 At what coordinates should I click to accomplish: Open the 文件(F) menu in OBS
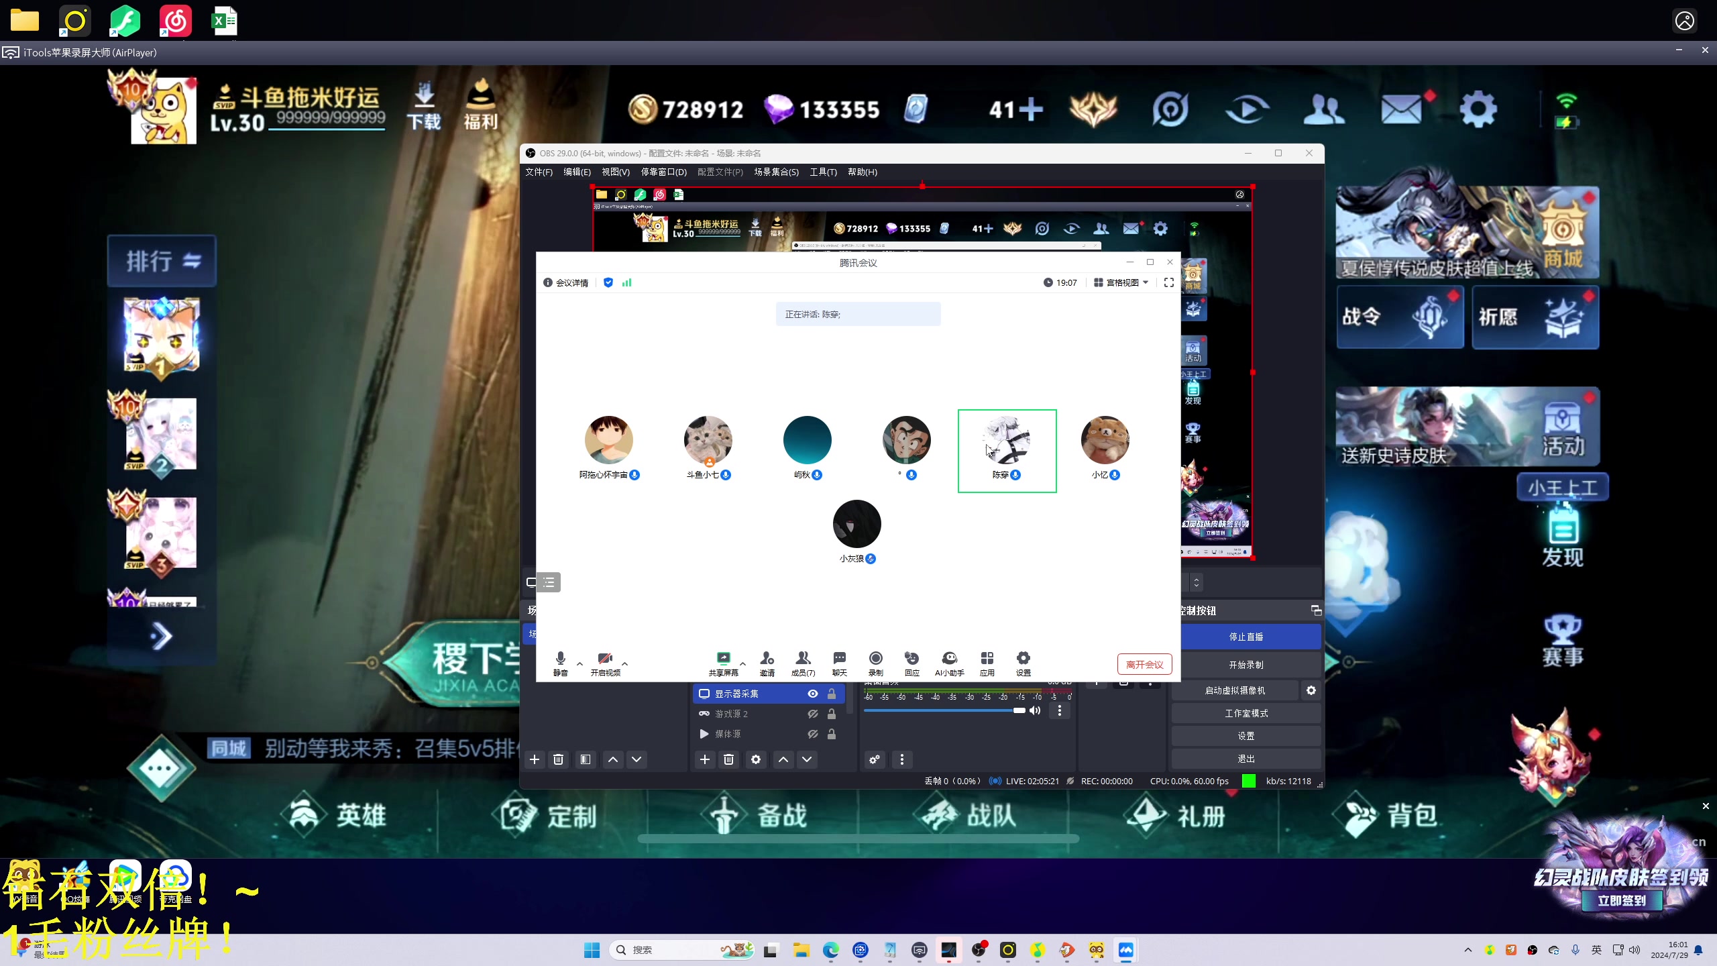tap(539, 172)
